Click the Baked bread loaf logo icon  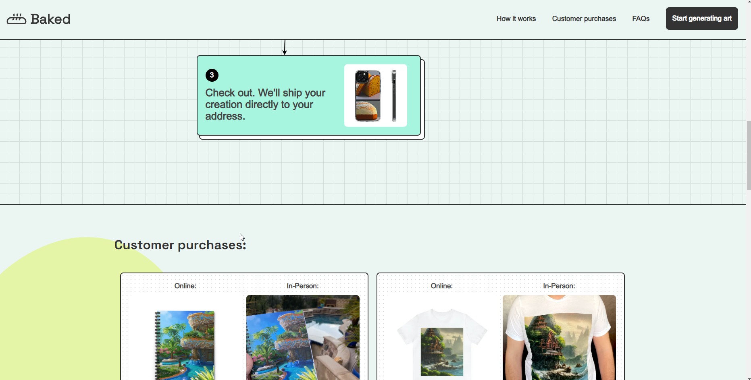coord(17,19)
